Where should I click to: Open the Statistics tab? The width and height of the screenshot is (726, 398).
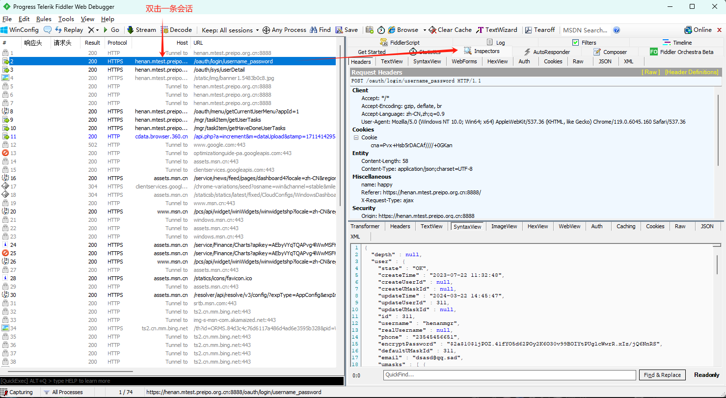coord(425,52)
